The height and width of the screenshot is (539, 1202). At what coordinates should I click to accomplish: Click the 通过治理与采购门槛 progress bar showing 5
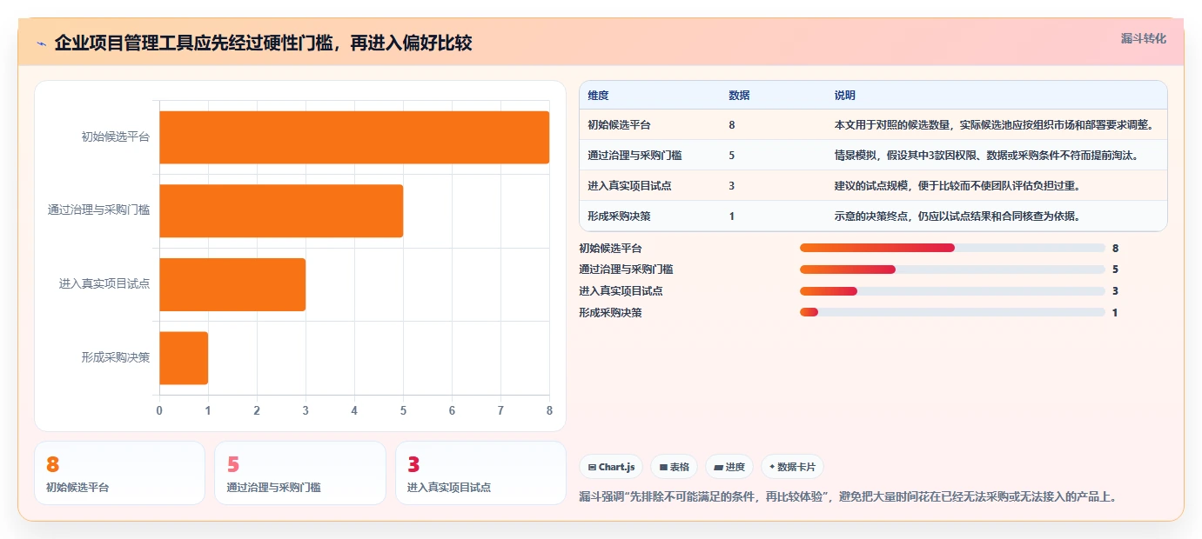pos(952,269)
